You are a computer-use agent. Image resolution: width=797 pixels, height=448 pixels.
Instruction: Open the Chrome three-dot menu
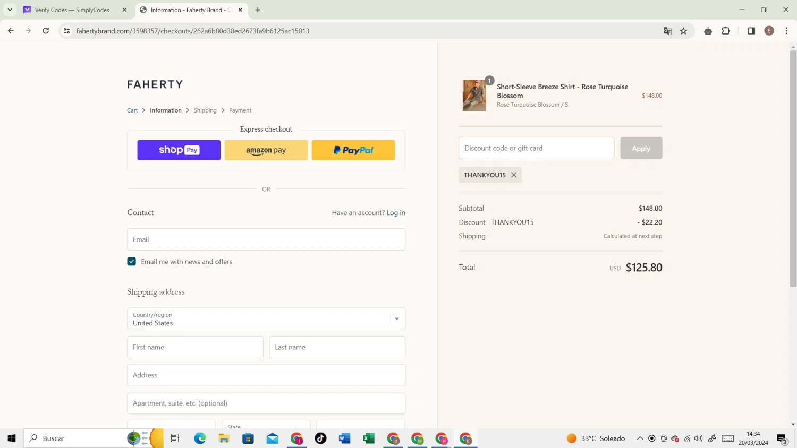pyautogui.click(x=787, y=31)
